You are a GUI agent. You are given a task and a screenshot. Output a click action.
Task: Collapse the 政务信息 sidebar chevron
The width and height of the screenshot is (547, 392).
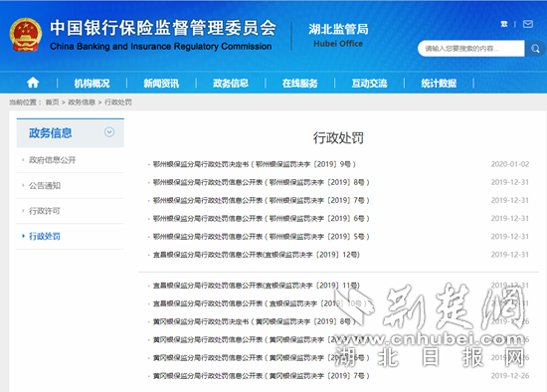click(x=109, y=132)
